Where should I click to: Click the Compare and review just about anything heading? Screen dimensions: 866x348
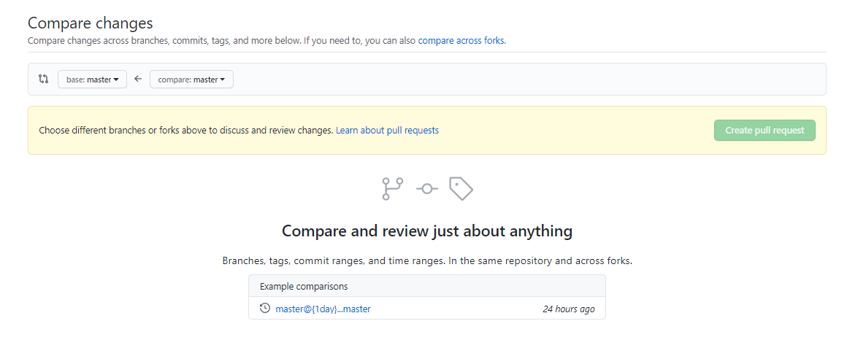pyautogui.click(x=427, y=231)
